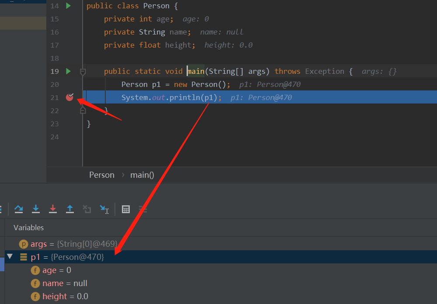Click the fold end marker on line 22
Image resolution: width=437 pixels, height=304 pixels.
click(x=83, y=111)
